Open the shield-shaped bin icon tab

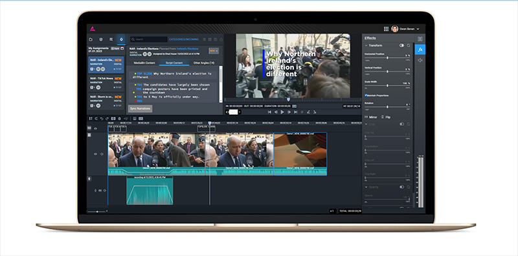point(101,39)
